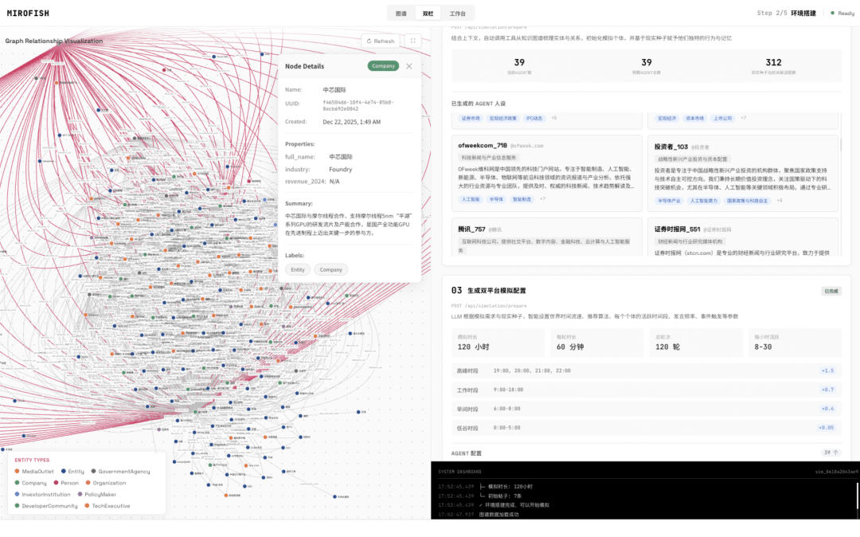This screenshot has width=860, height=537.
Task: Expand the +7 more tags on ofweekcom card
Action: pos(543,198)
